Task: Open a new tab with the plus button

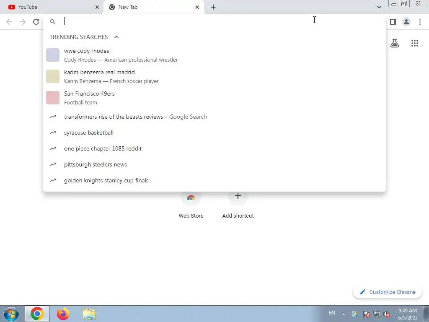Action: (213, 7)
